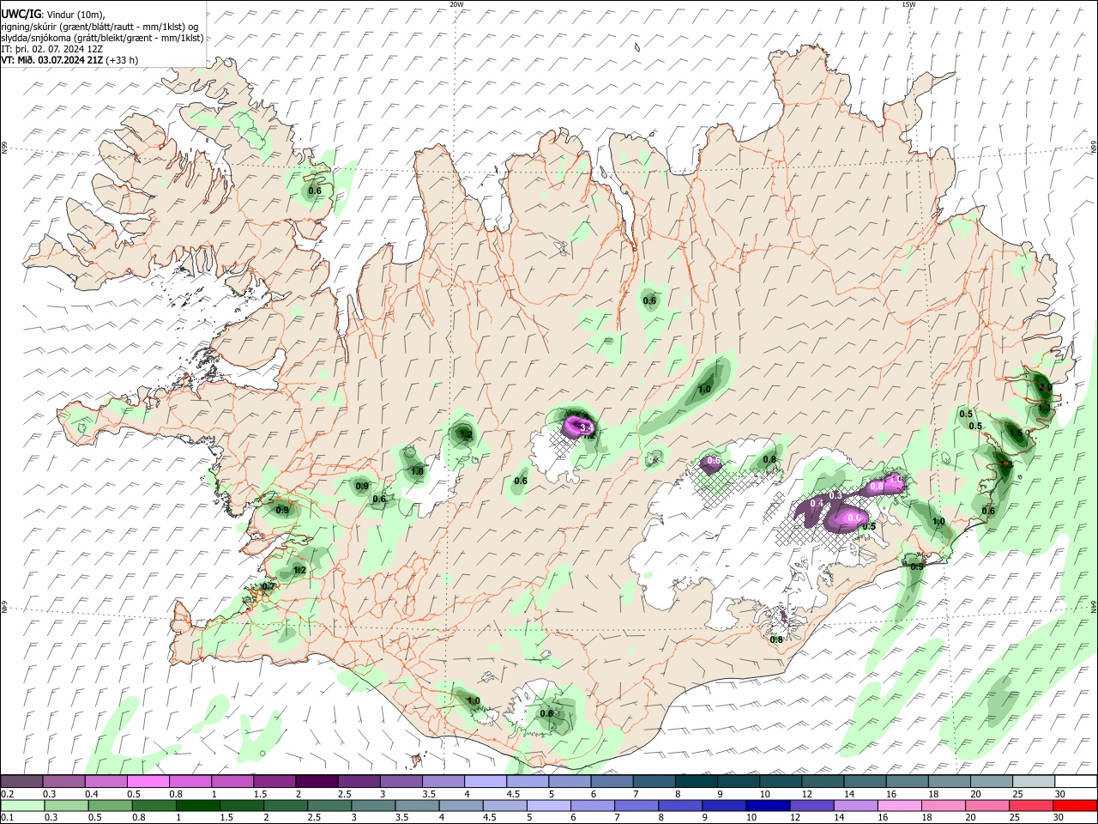Pick the dark purple upper swatch between 2 and 2.5
Viewport: 1098px width, 824px height.
(316, 781)
